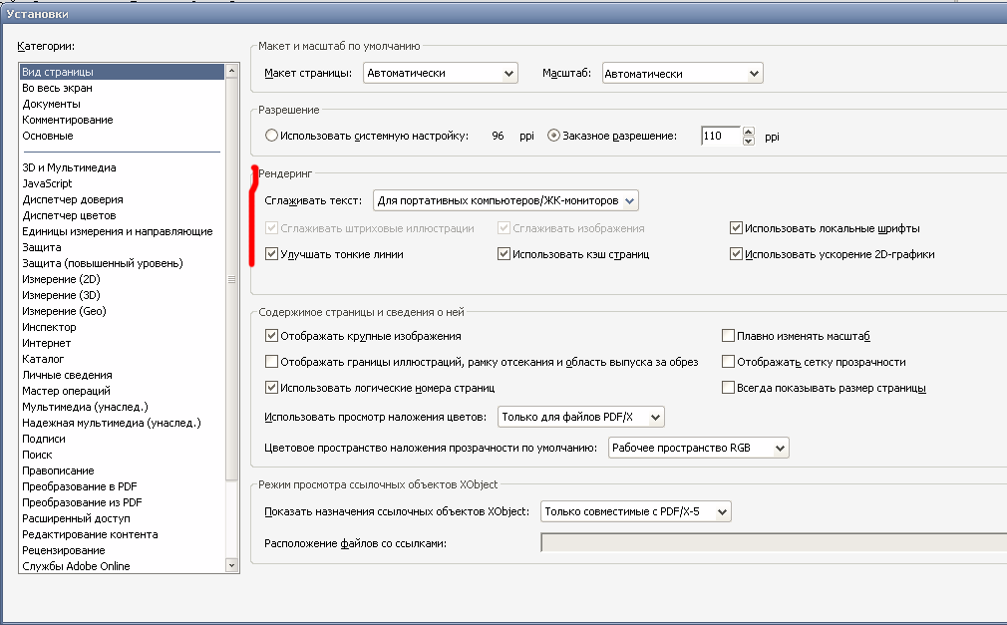Open the 'Комментирование' category

(68, 121)
